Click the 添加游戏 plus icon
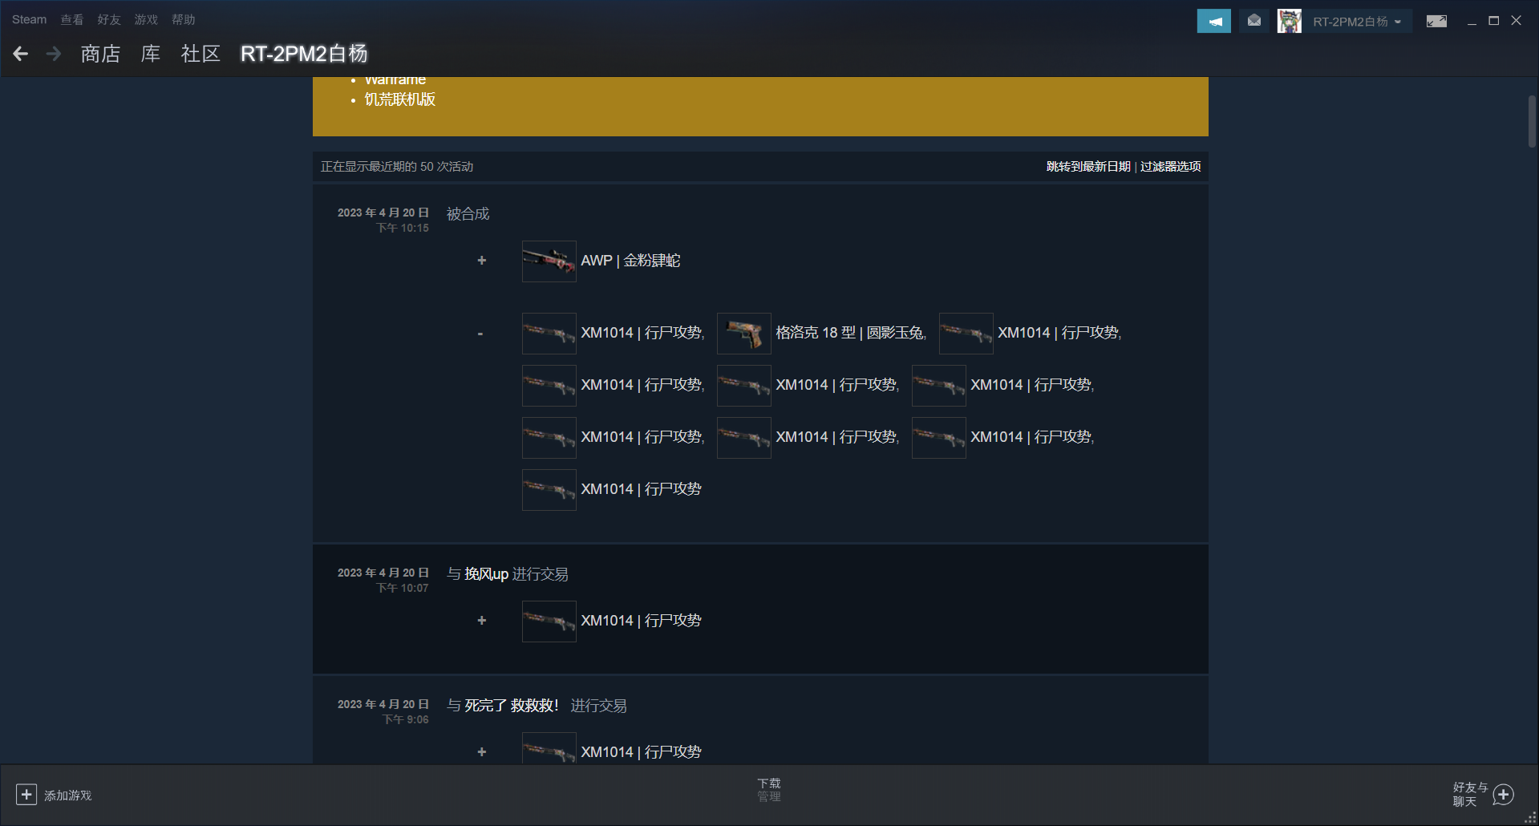1539x826 pixels. [x=26, y=795]
